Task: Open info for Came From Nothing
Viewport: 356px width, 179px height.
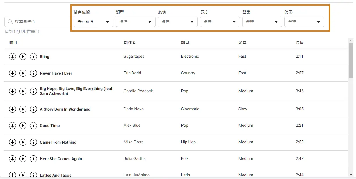Action: tap(33, 142)
